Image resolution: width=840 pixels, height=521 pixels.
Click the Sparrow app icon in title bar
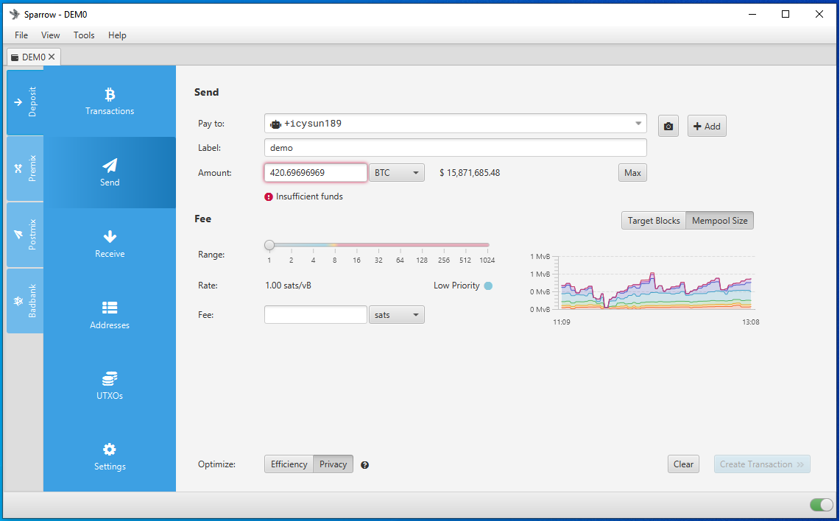(x=15, y=15)
